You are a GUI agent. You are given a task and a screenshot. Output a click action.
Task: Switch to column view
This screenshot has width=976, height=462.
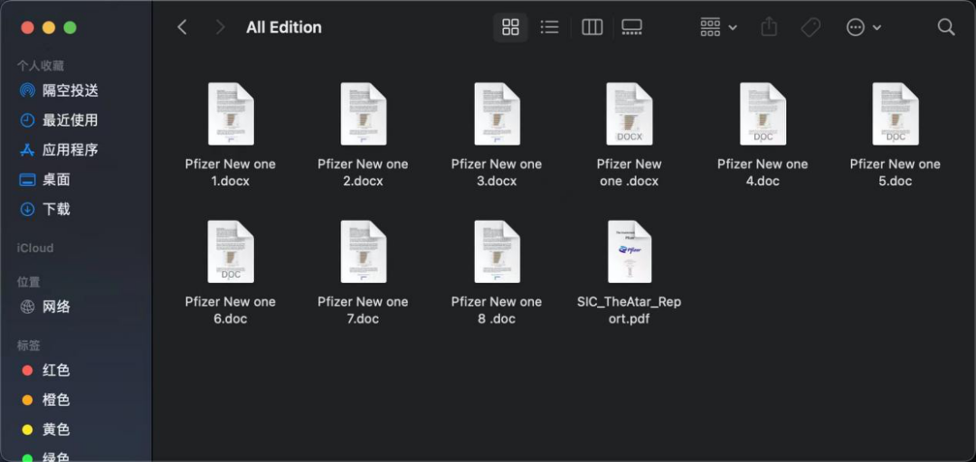(592, 27)
